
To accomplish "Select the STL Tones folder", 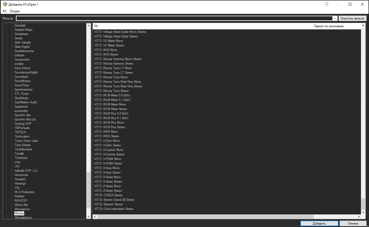I will pyautogui.click(x=22, y=94).
